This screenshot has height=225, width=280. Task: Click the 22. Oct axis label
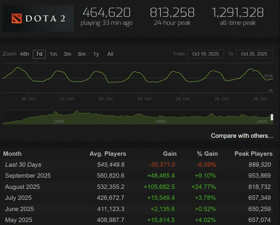tap(106, 99)
